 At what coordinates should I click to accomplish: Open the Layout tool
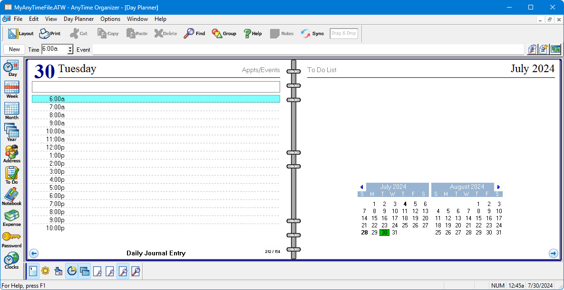[x=20, y=33]
